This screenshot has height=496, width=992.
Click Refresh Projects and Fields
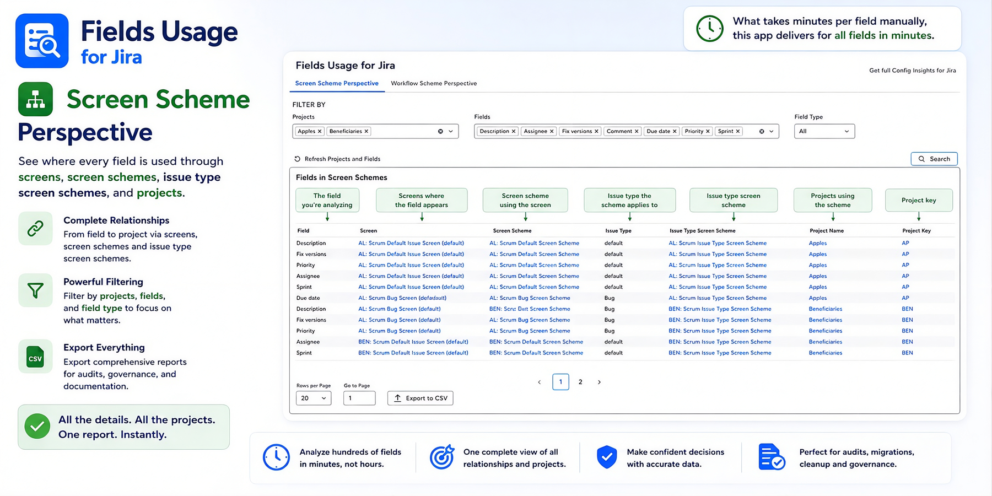[x=337, y=159]
